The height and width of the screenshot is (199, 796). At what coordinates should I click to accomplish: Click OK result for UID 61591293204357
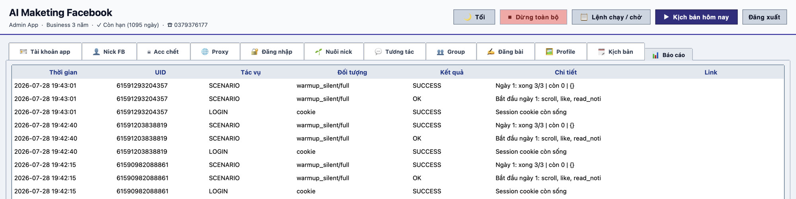pyautogui.click(x=417, y=99)
